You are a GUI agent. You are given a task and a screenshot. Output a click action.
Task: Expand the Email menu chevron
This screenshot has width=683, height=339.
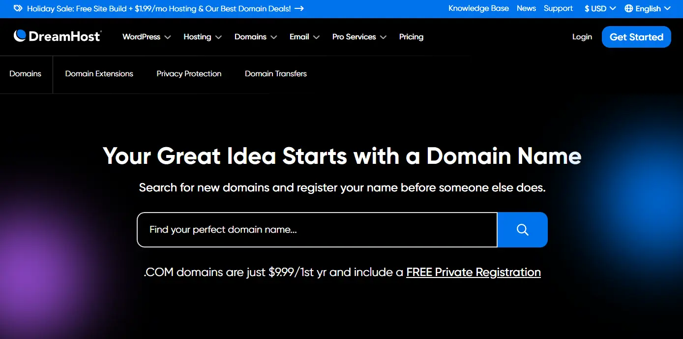(x=316, y=37)
